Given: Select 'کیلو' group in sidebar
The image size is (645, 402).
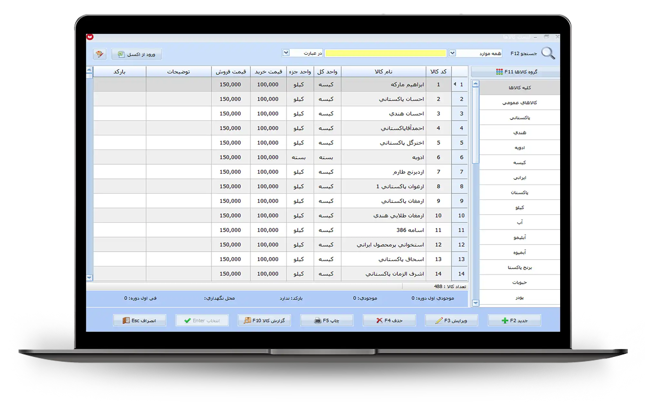Looking at the screenshot, I should tap(520, 207).
